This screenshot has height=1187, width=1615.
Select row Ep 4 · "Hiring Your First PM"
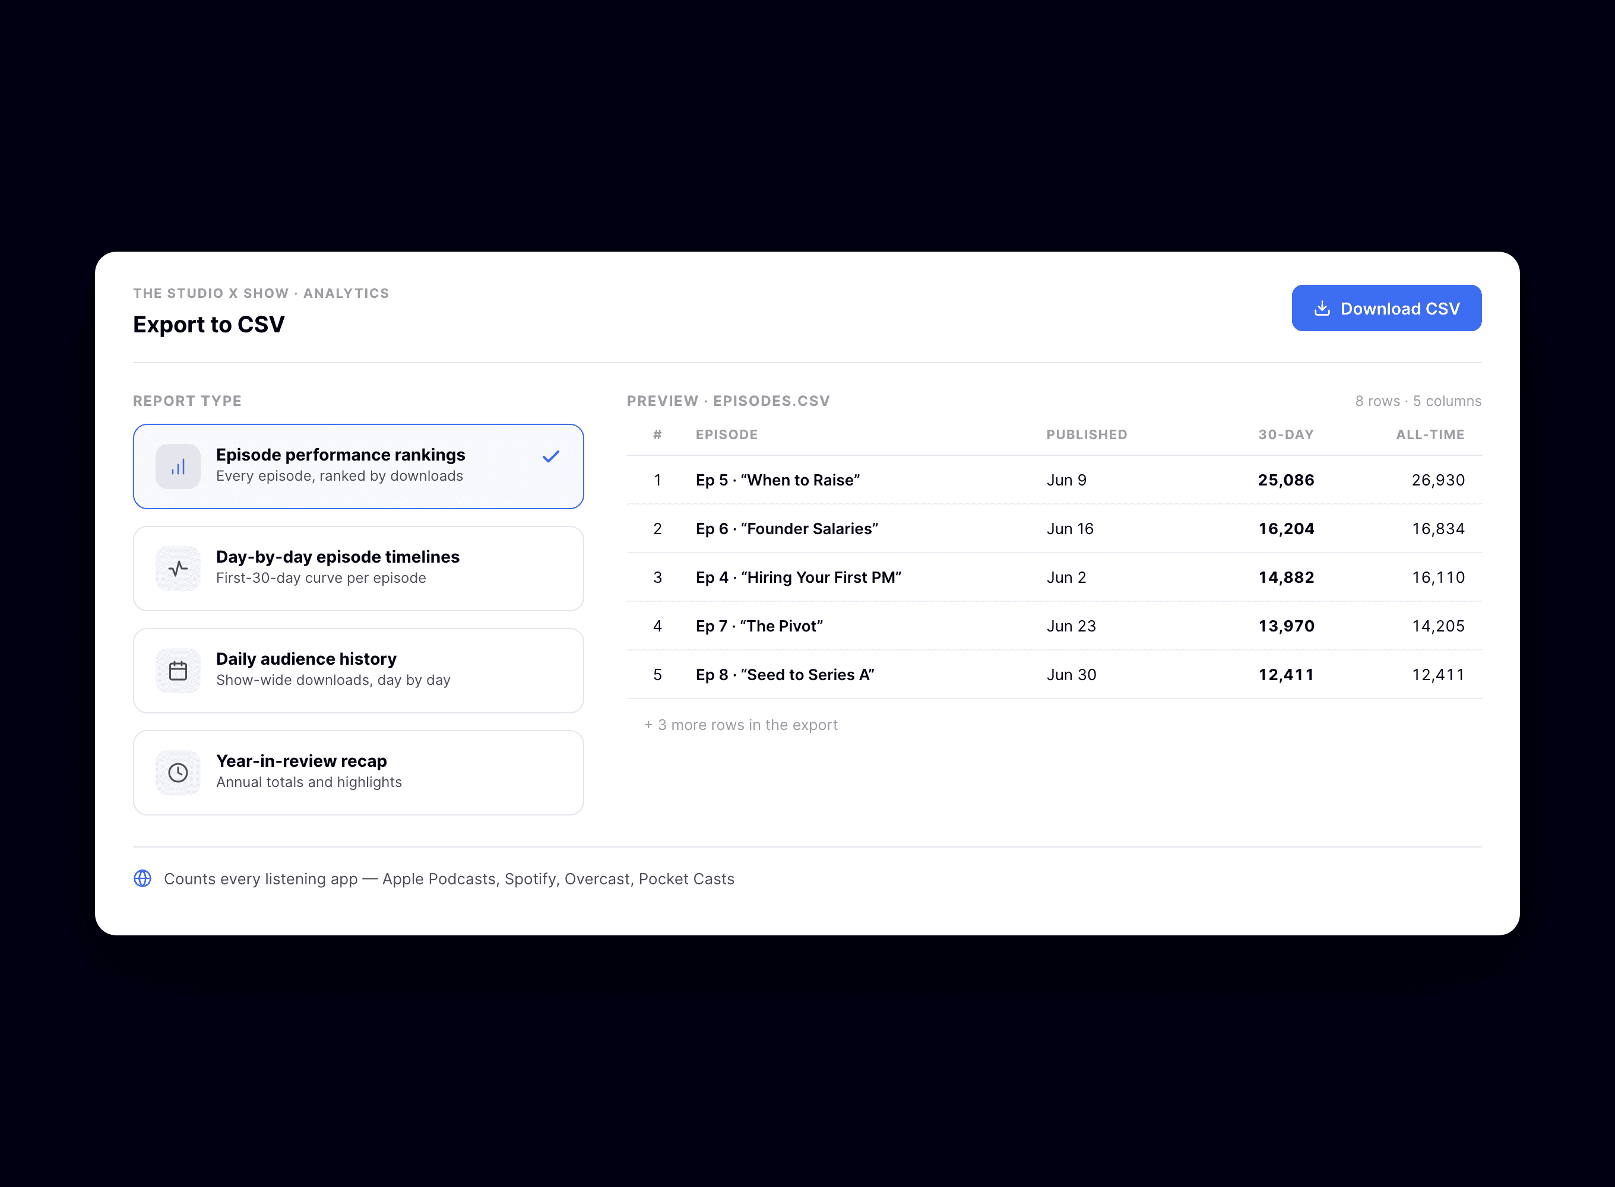coord(1054,577)
